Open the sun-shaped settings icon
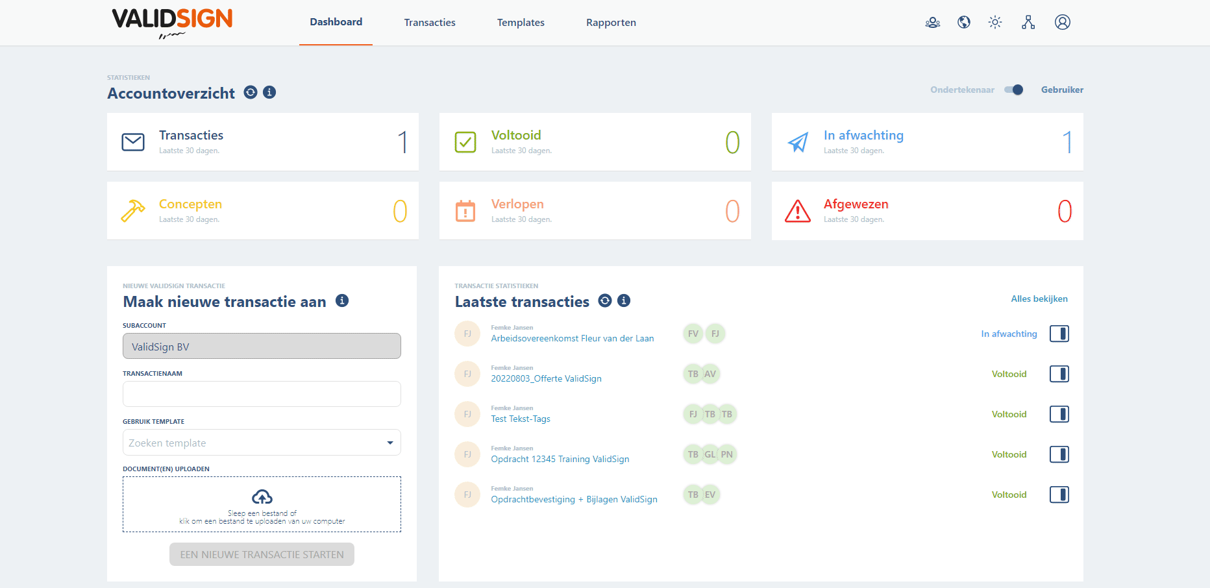 (x=995, y=23)
